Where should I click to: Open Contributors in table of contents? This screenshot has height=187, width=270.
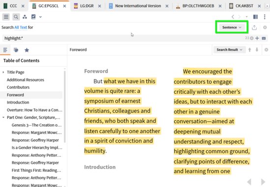pos(18,87)
